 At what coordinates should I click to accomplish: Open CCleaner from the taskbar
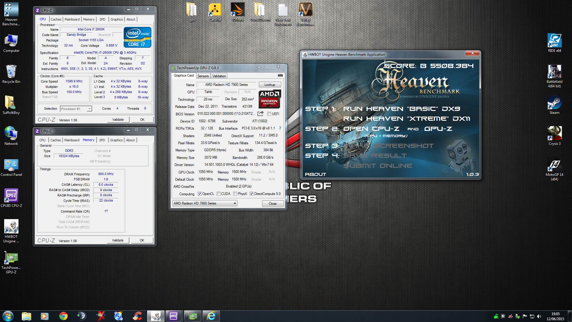137,316
